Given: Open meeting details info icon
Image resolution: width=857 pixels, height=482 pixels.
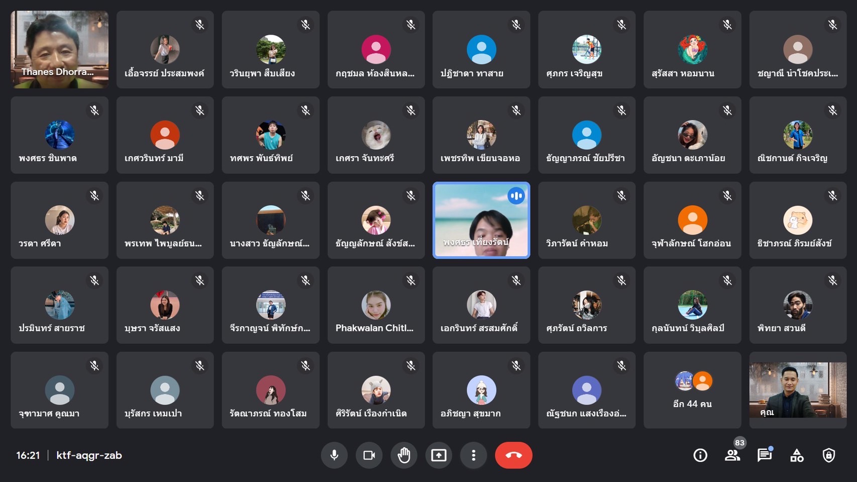Looking at the screenshot, I should (x=700, y=455).
